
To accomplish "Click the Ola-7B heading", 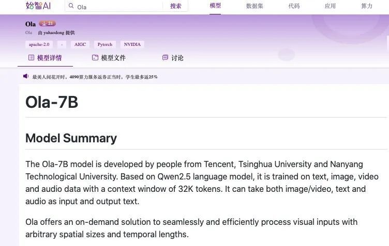I will [52, 102].
